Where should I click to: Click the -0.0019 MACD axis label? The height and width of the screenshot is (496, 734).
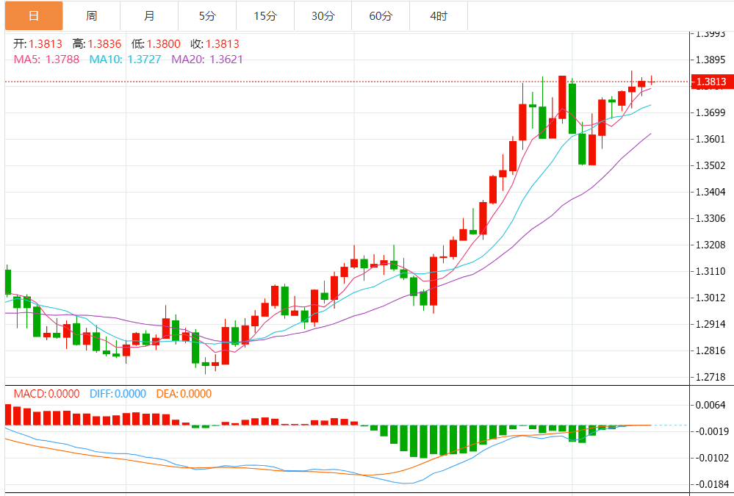tap(710, 431)
